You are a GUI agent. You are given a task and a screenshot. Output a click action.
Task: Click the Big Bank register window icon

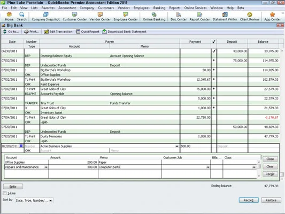[x=3, y=25]
